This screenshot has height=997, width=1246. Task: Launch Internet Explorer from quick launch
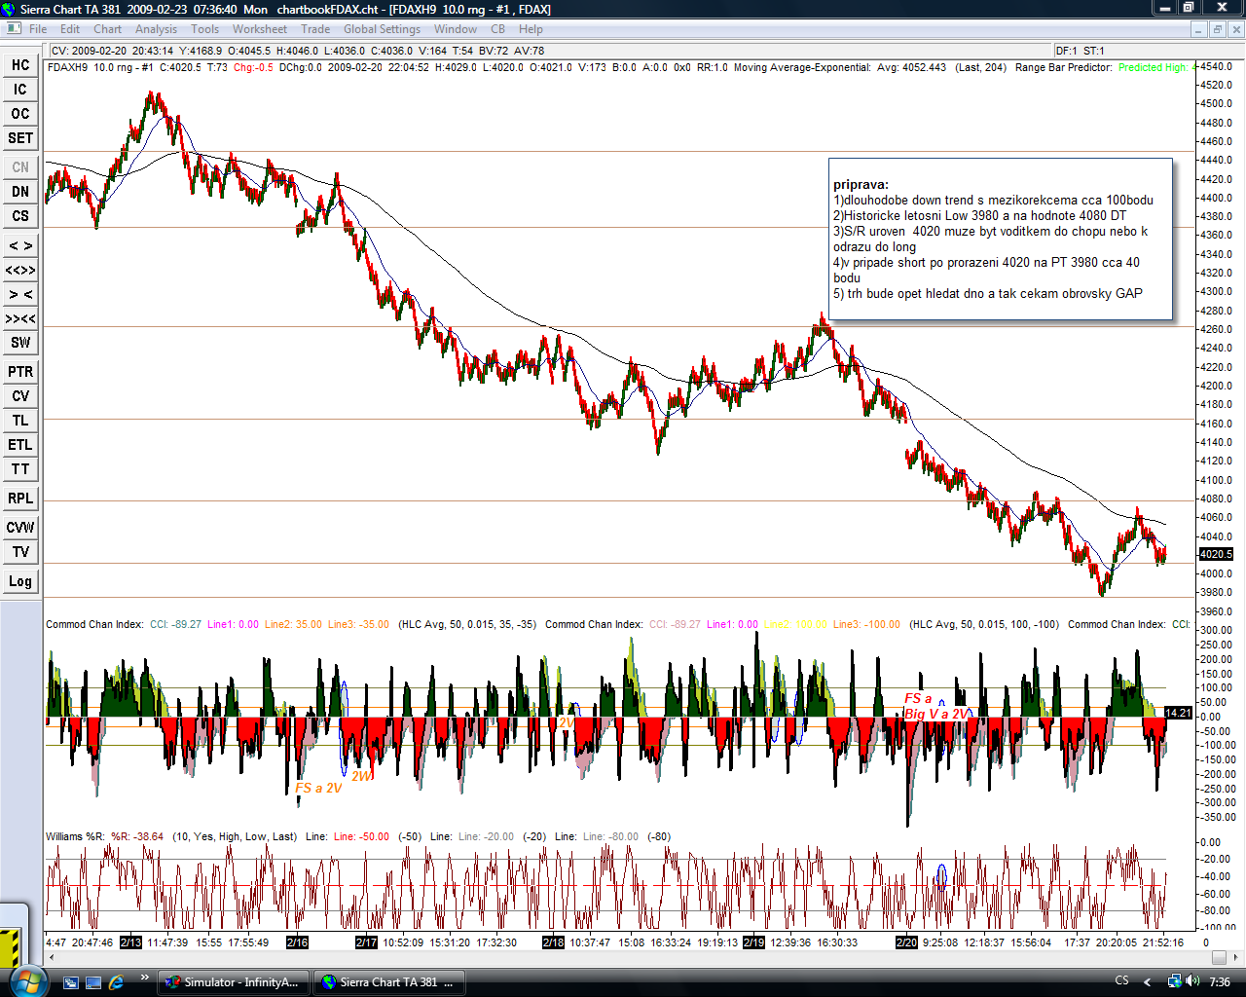pyautogui.click(x=116, y=982)
